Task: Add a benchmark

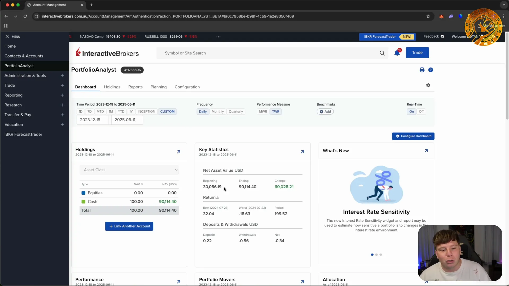Action: click(325, 111)
